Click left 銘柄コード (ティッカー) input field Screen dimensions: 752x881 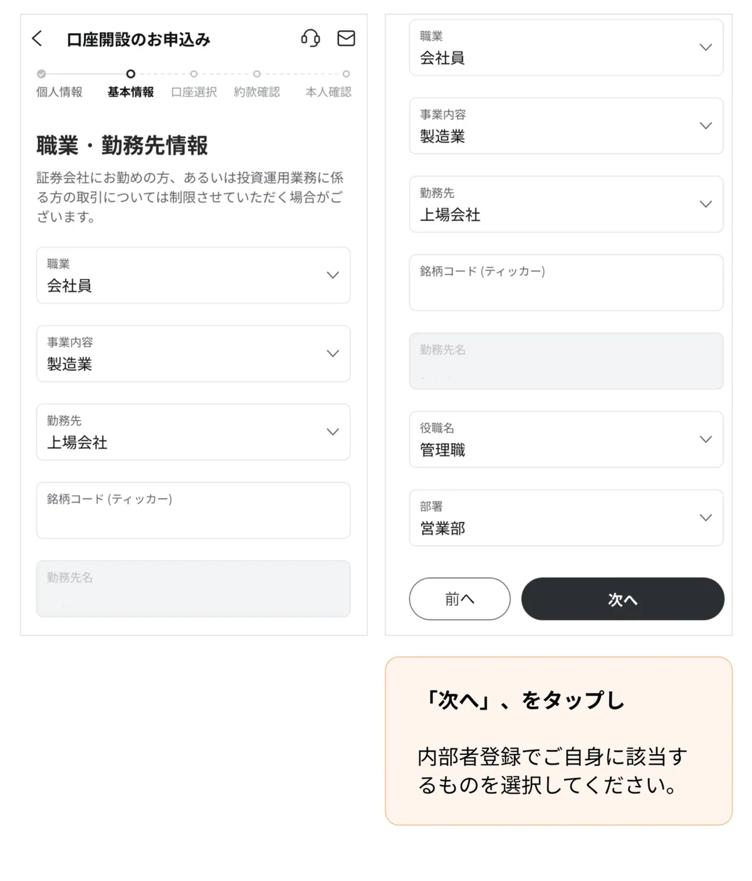(x=193, y=510)
